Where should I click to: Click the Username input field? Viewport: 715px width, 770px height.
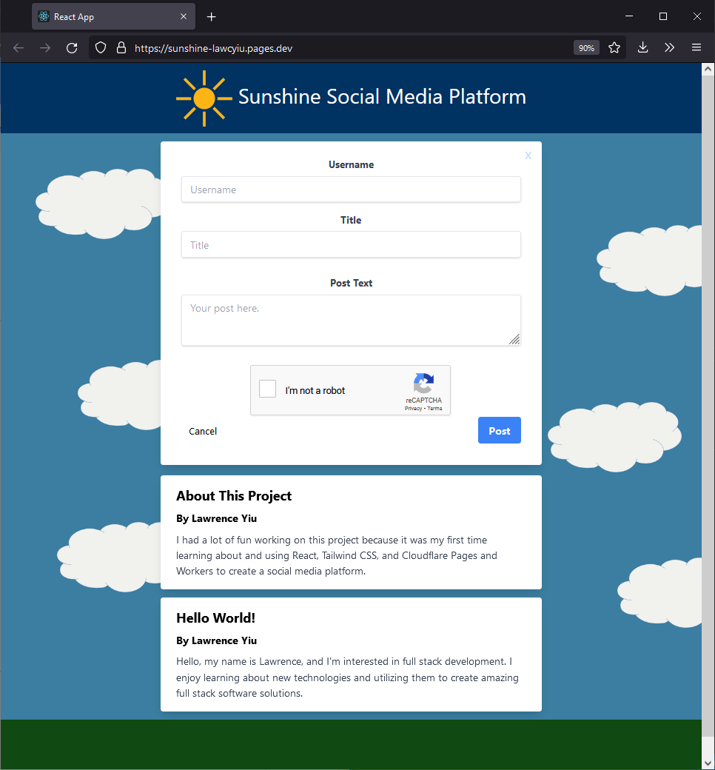351,189
